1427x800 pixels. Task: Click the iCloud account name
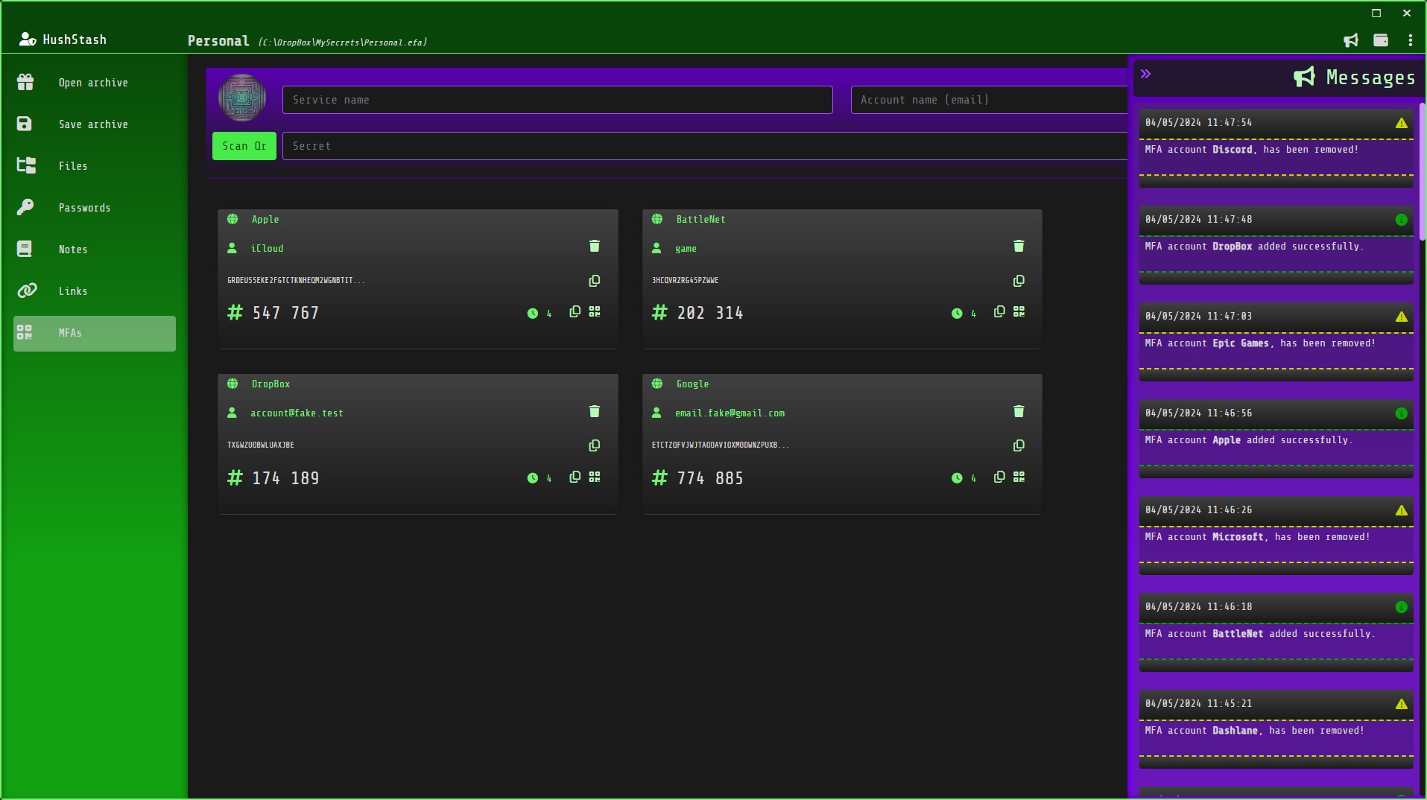click(267, 248)
